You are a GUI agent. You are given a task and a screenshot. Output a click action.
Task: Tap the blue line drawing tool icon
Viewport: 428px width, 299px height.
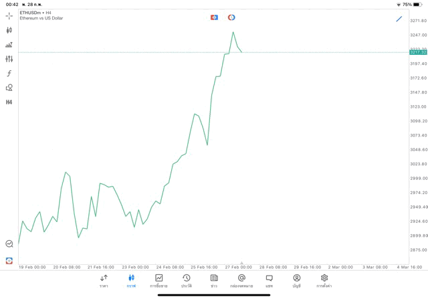click(399, 19)
